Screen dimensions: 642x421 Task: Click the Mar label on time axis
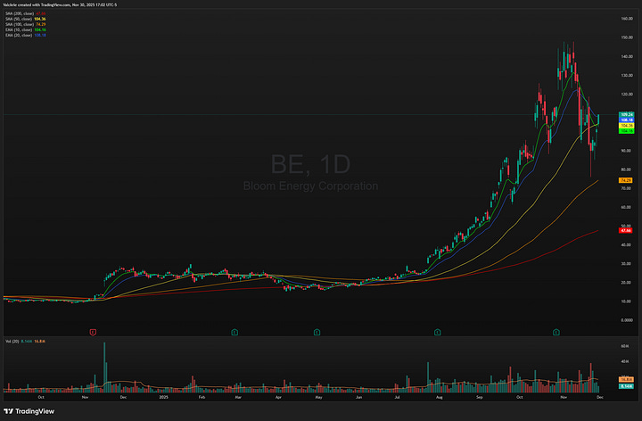point(238,397)
